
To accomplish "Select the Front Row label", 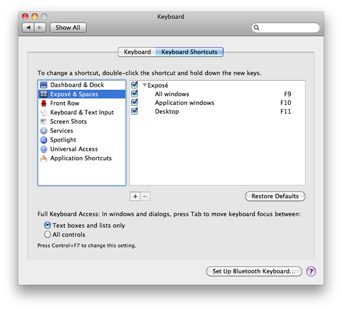I will click(x=65, y=103).
